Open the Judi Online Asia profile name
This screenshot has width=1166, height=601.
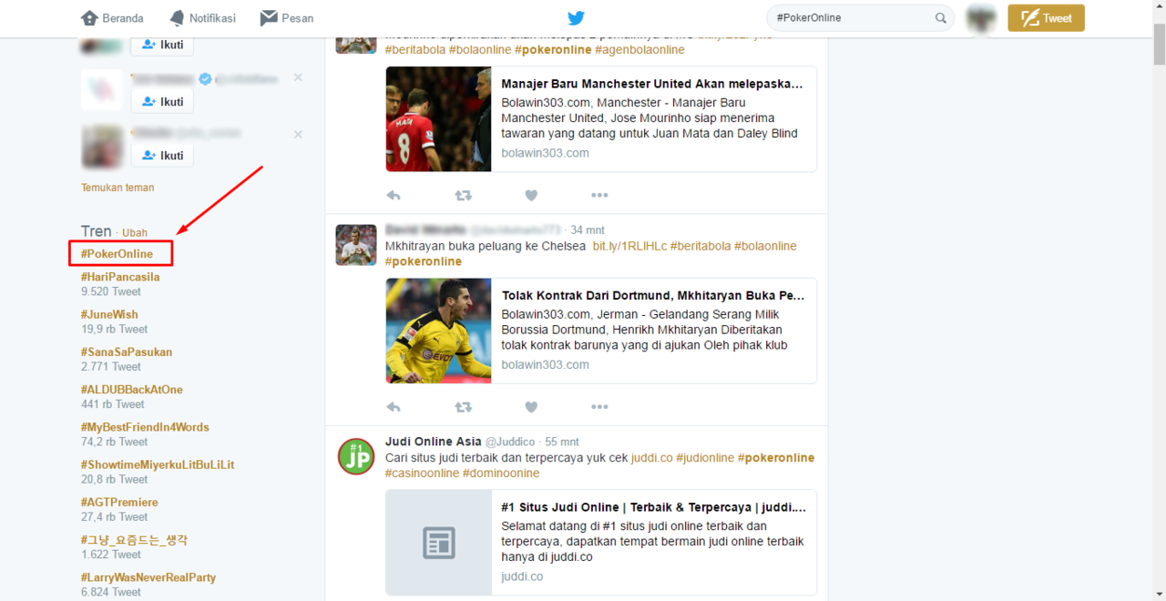pos(433,442)
